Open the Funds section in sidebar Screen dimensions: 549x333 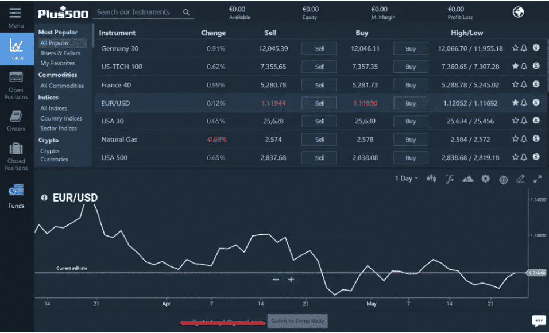16,196
